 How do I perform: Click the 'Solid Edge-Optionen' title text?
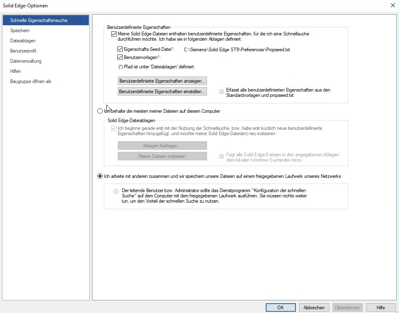25,6
